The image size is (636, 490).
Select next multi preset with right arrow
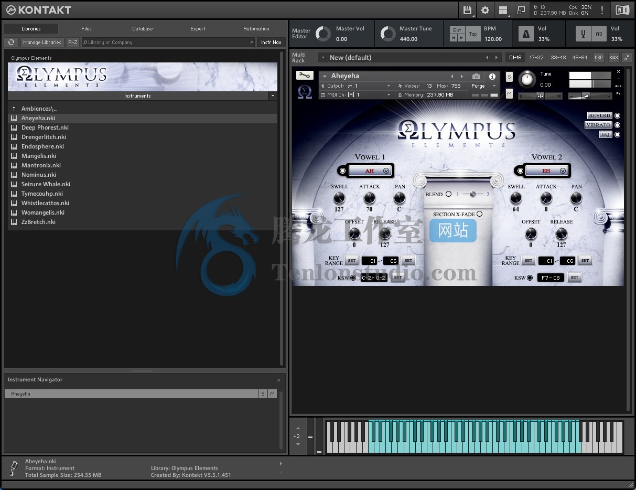pos(497,58)
